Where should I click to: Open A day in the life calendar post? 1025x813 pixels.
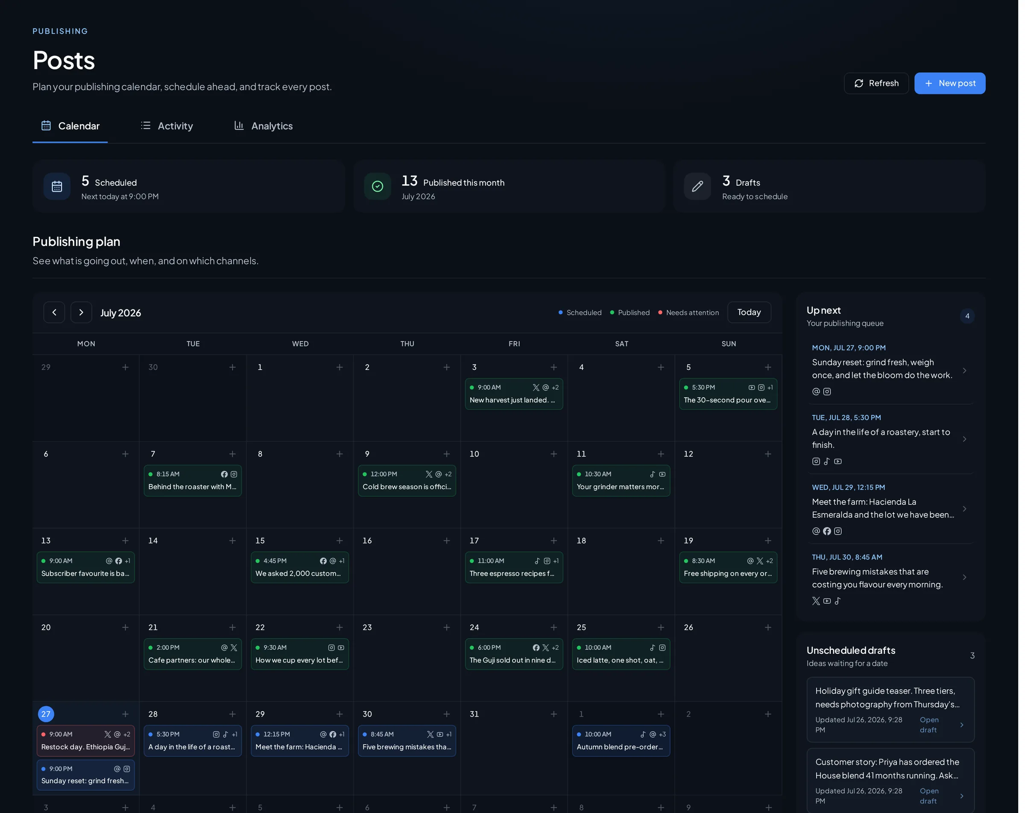pos(193,741)
